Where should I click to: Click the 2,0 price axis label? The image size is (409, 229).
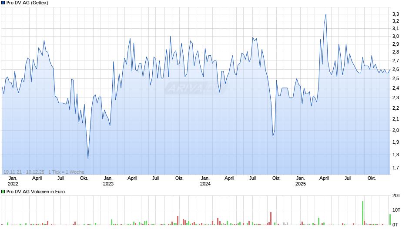click(396, 130)
